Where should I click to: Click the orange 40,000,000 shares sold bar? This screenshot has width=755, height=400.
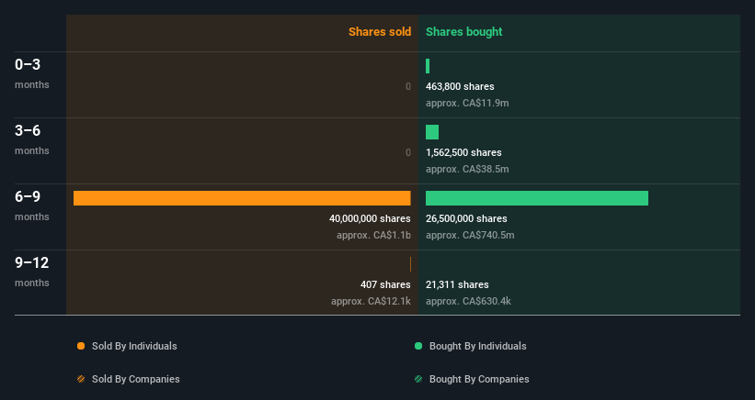[242, 198]
